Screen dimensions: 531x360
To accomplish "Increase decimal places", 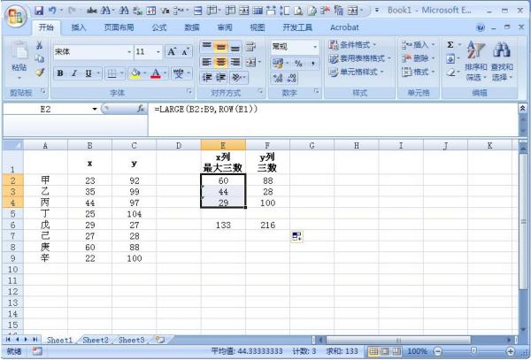I will point(278,78).
